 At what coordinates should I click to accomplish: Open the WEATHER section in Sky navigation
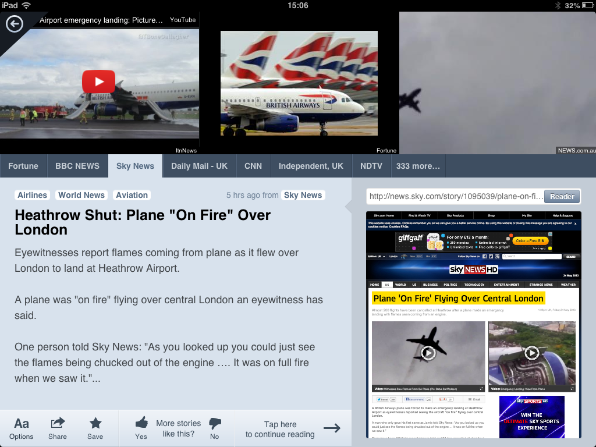[568, 285]
